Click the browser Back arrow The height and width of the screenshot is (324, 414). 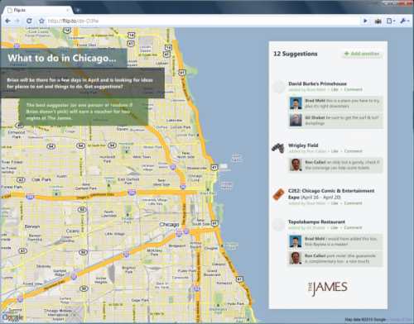point(7,21)
